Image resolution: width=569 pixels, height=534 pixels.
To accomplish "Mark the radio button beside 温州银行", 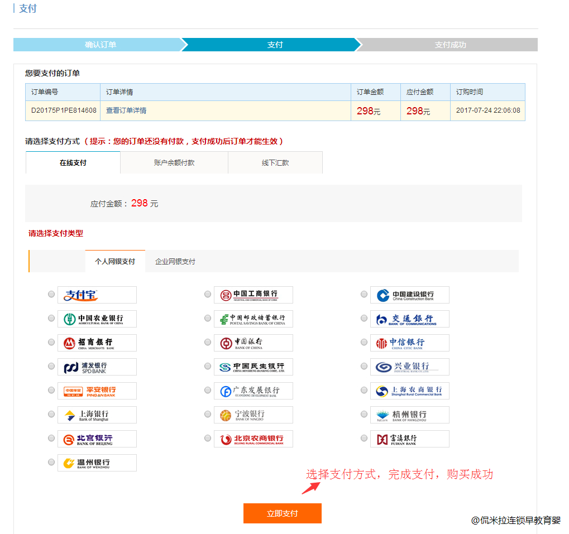I will pyautogui.click(x=51, y=462).
